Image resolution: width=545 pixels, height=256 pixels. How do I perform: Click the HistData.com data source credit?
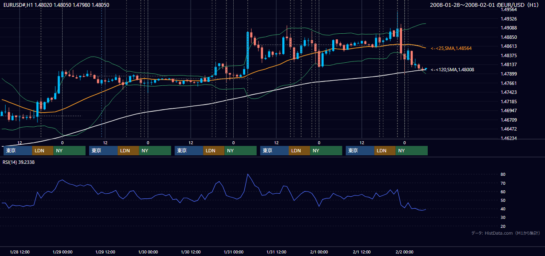(506, 233)
